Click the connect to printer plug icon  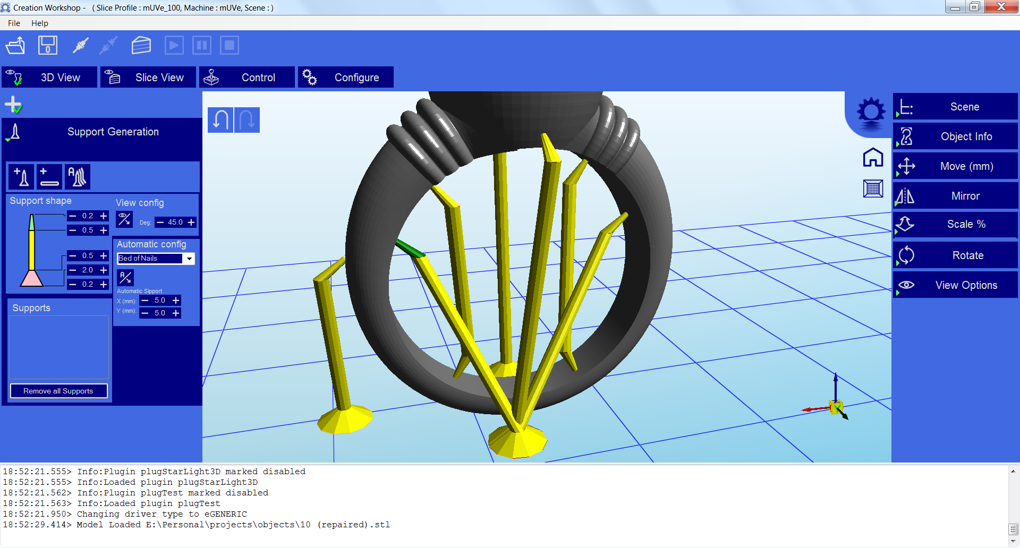point(80,46)
